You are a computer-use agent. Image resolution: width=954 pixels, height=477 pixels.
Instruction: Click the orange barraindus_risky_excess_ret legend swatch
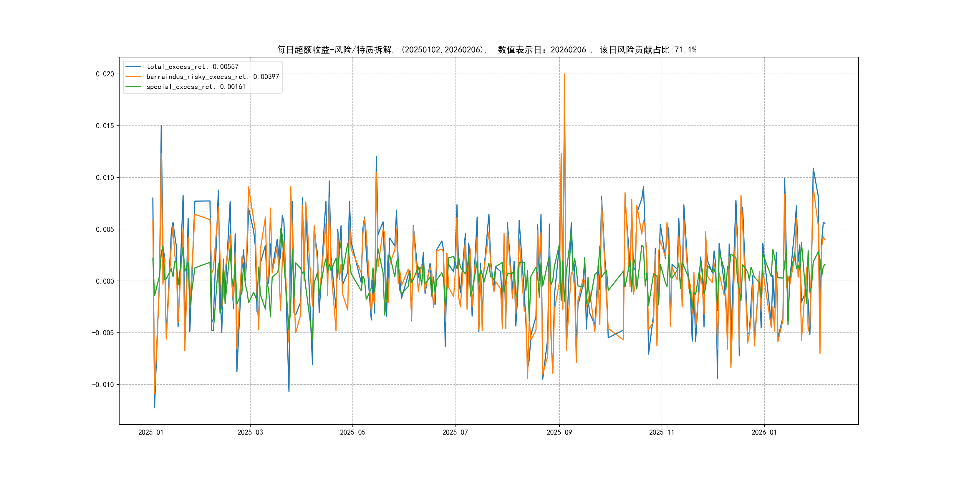coord(133,77)
